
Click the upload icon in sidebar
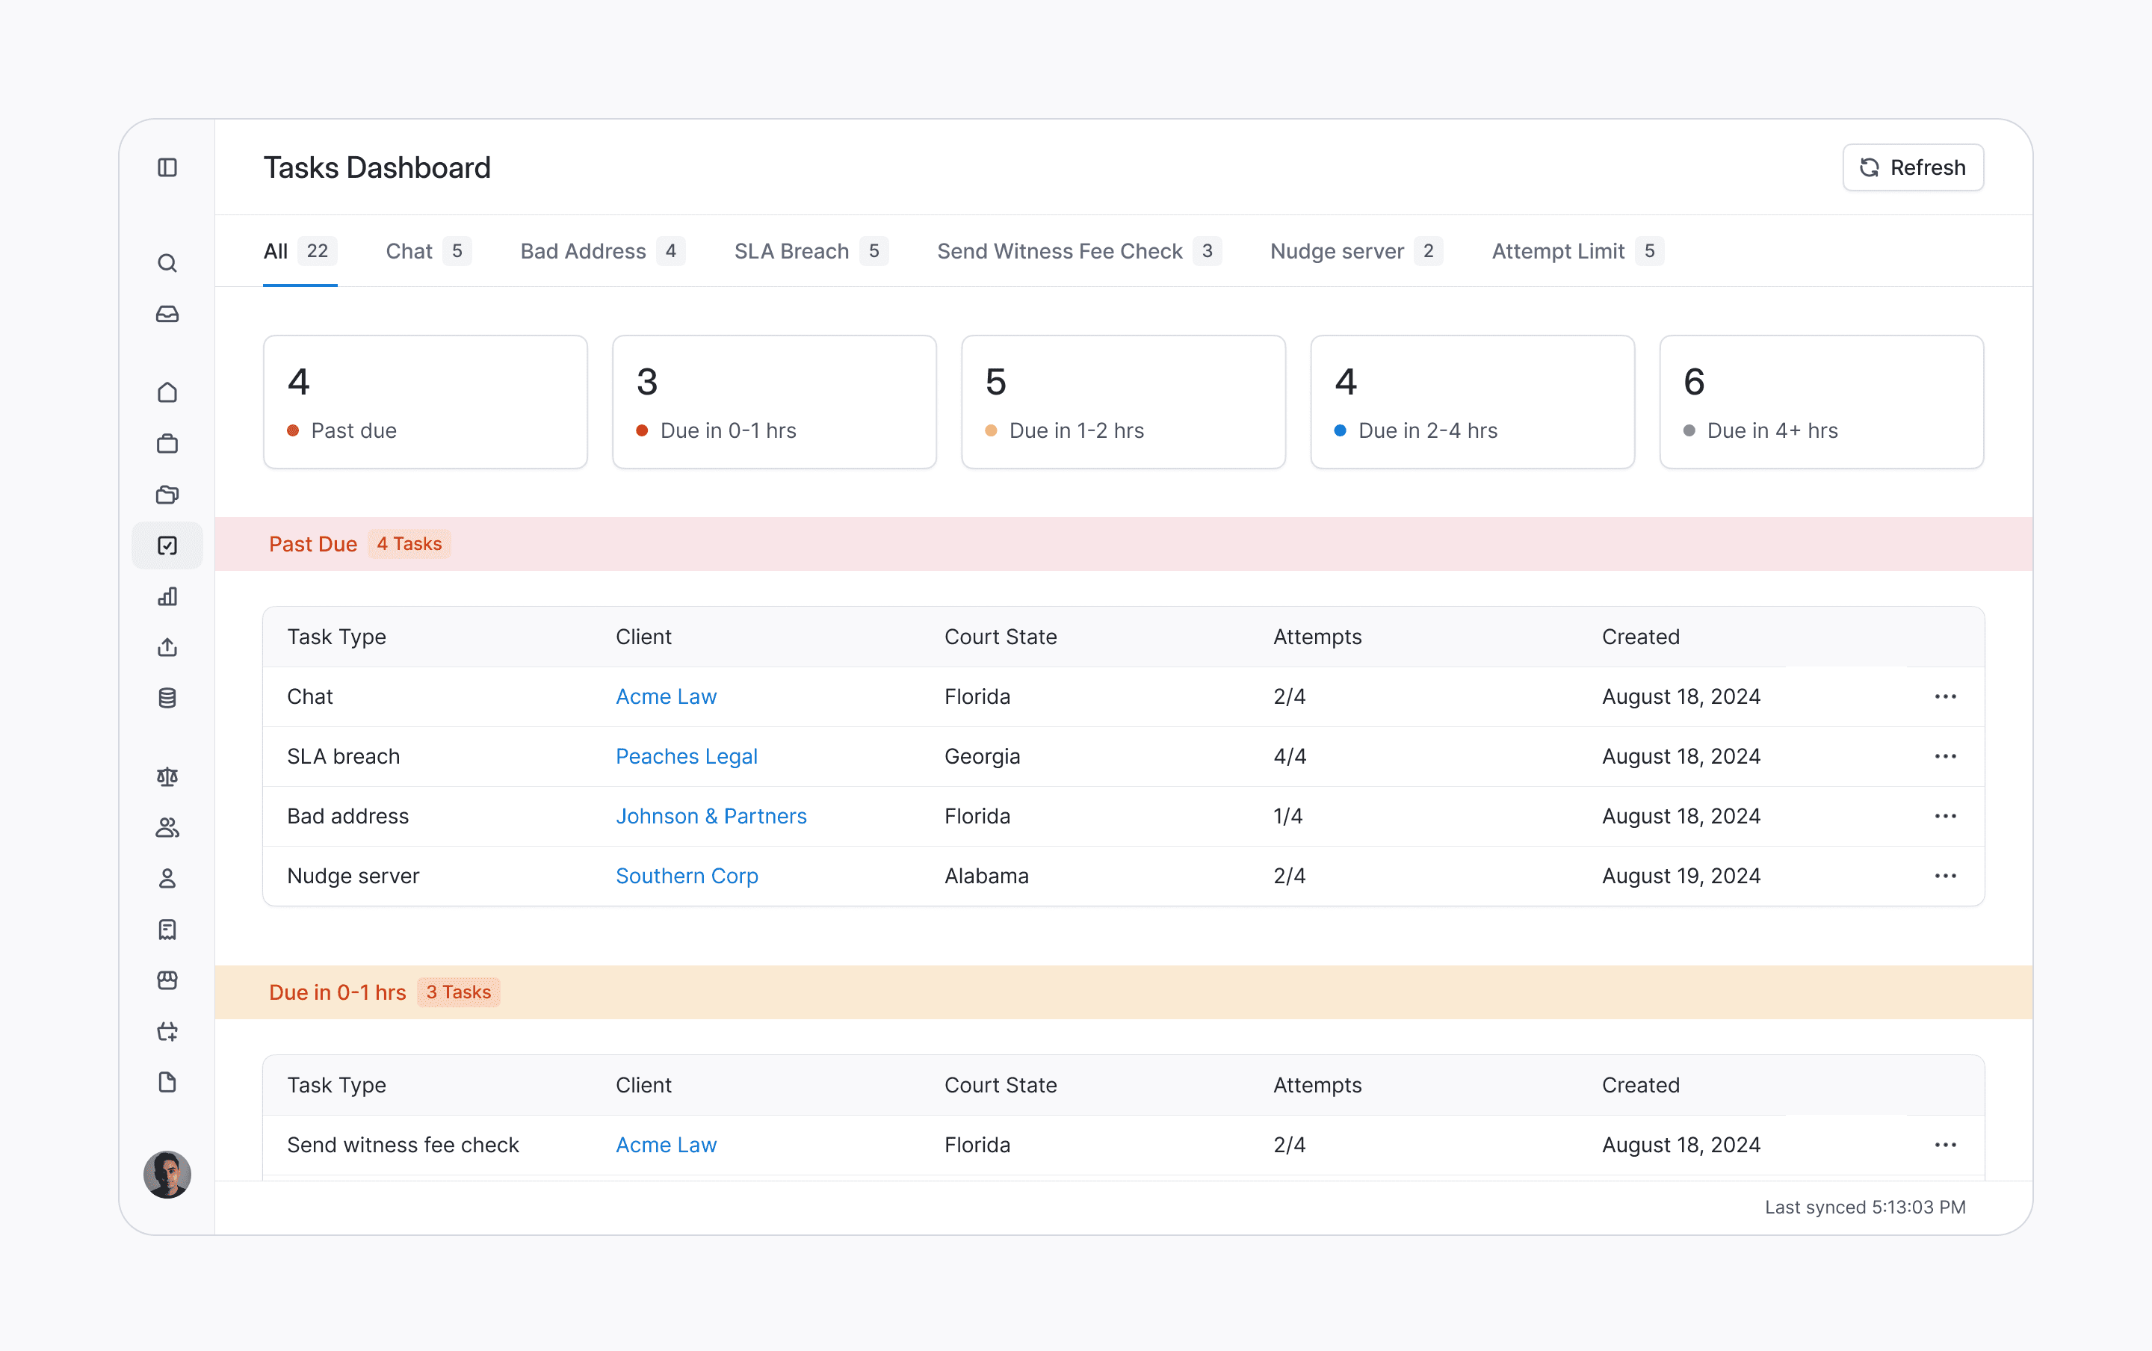coord(167,647)
